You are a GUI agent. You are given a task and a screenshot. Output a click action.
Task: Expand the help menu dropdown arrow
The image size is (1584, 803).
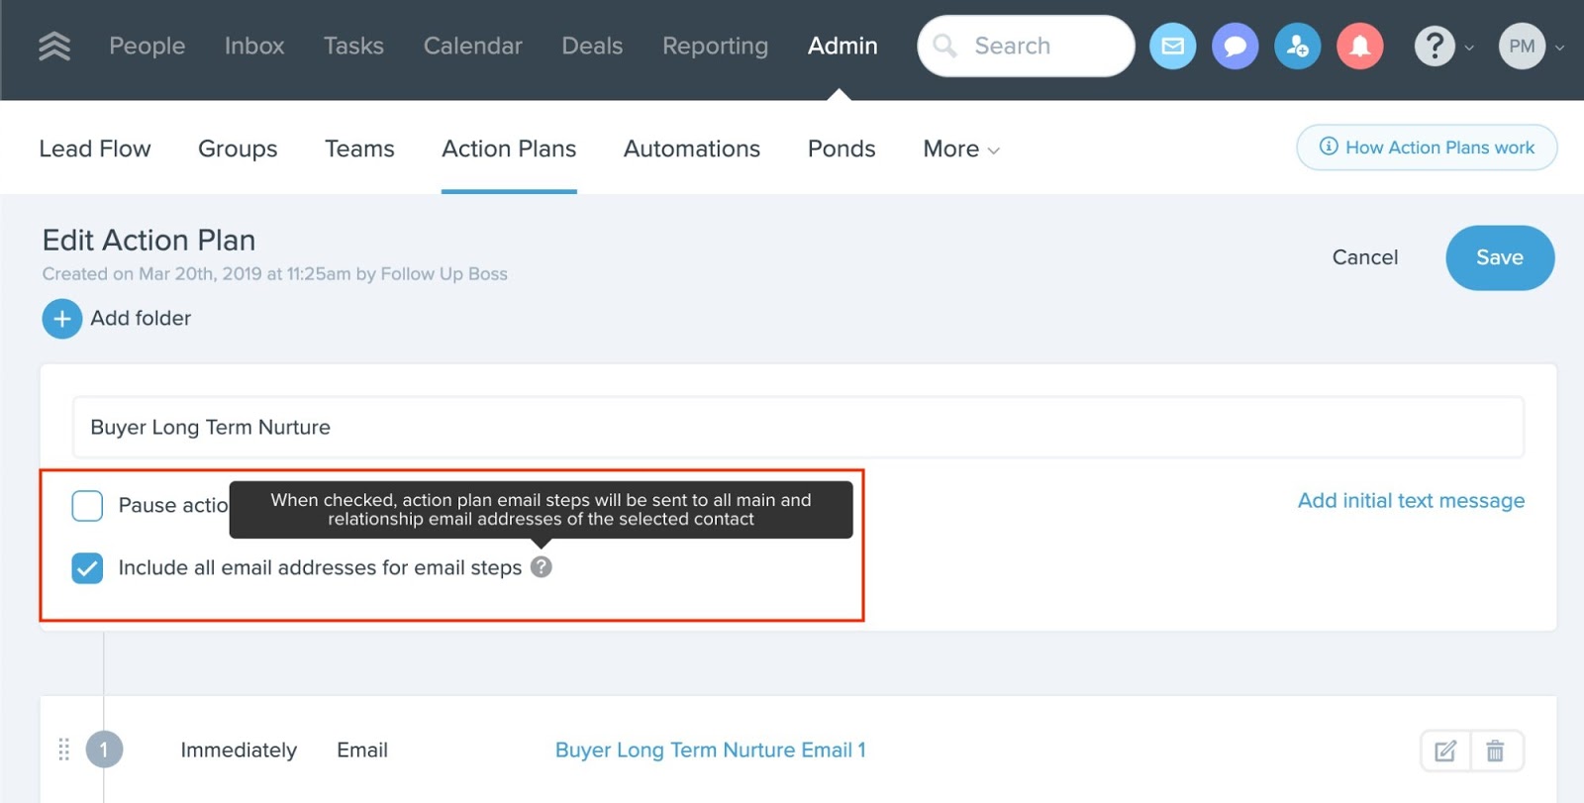tap(1469, 48)
